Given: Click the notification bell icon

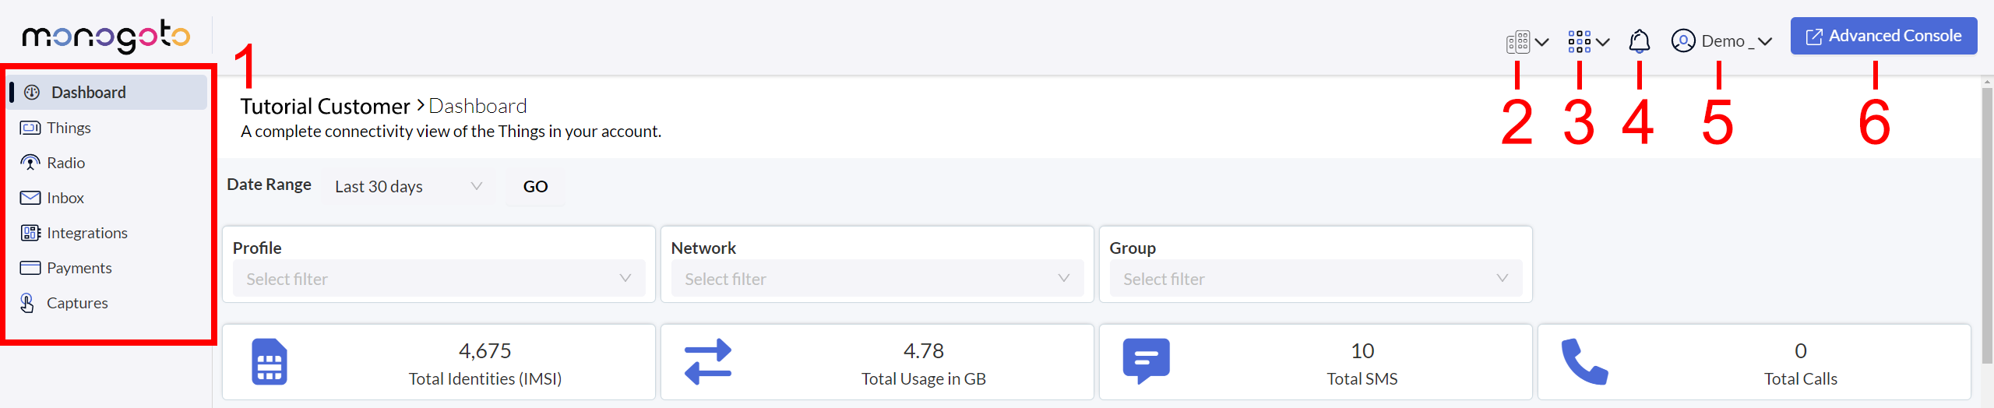Looking at the screenshot, I should (x=1639, y=40).
